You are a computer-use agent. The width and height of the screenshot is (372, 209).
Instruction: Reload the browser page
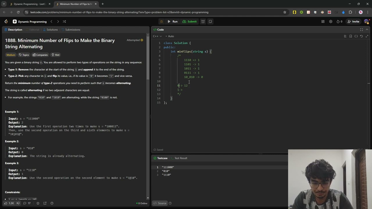(x=18, y=12)
